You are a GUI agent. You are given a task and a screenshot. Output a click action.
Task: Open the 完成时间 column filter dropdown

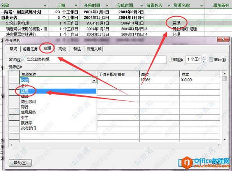point(142,6)
